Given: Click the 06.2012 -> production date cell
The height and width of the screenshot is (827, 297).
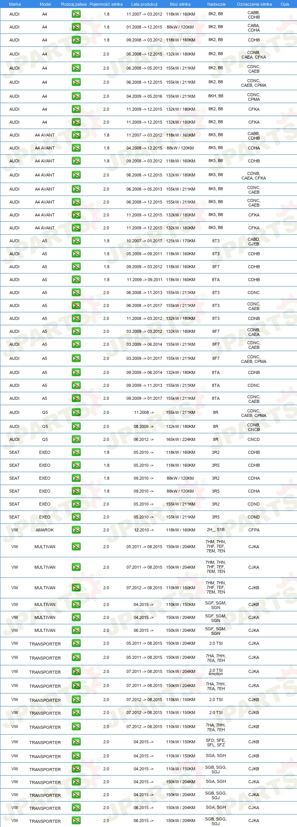Looking at the screenshot, I should tap(144, 439).
